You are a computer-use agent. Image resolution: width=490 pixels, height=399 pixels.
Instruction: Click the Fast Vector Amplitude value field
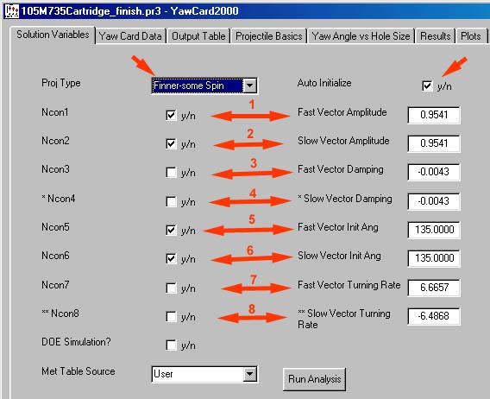coord(434,115)
